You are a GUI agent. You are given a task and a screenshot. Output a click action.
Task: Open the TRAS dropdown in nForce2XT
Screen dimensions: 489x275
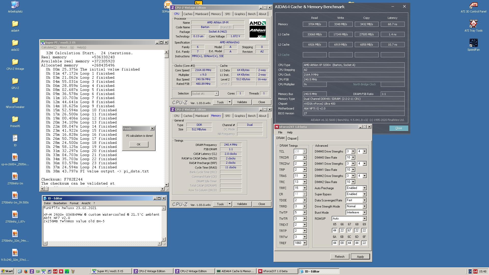(305, 176)
